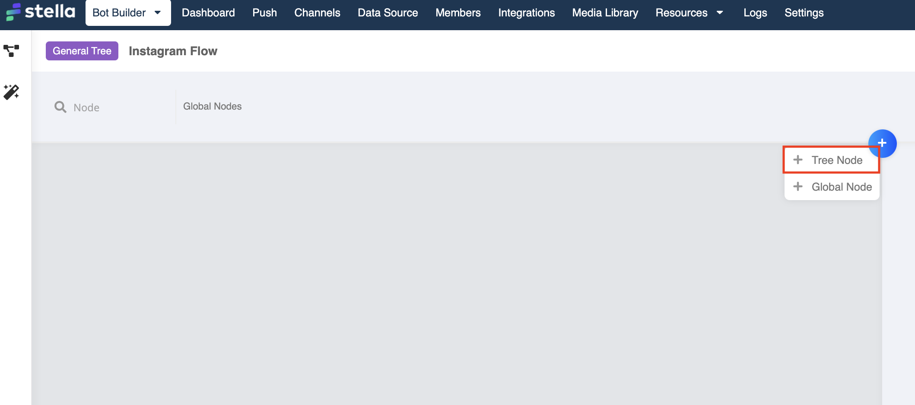915x405 pixels.
Task: Open the Channels page
Action: click(x=317, y=13)
